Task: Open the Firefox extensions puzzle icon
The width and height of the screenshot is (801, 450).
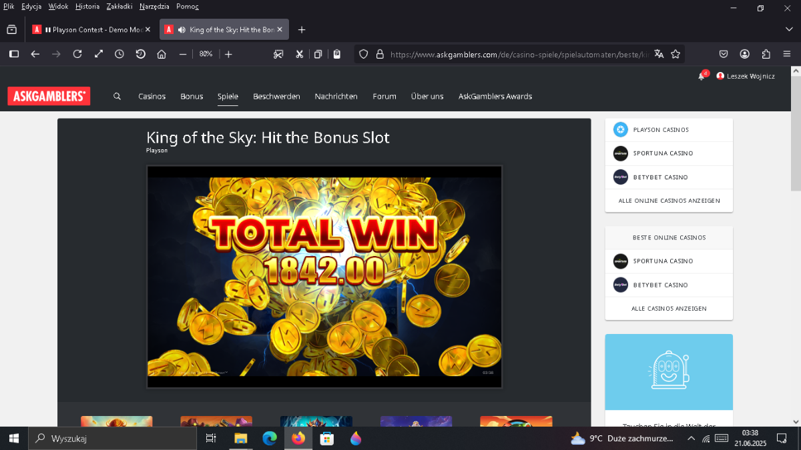Action: (766, 54)
